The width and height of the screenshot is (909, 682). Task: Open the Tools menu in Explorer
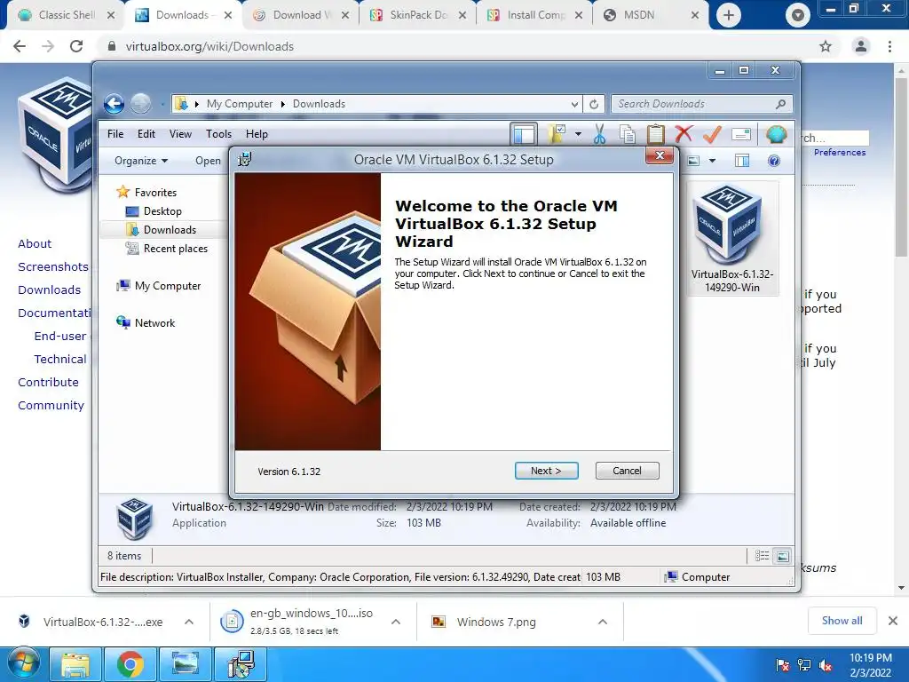[x=218, y=134]
